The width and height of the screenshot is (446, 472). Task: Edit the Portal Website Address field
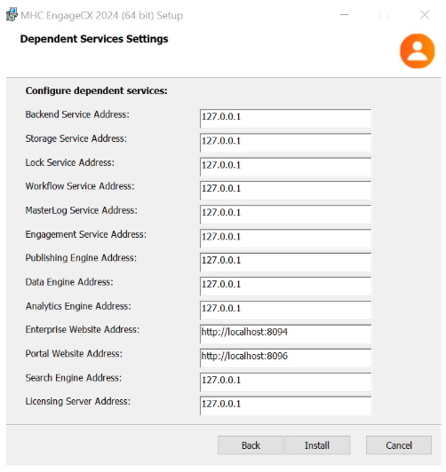tap(285, 358)
